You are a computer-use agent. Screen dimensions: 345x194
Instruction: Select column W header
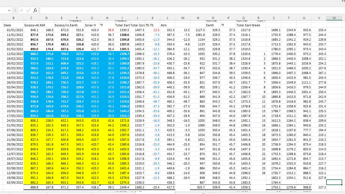(334, 18)
